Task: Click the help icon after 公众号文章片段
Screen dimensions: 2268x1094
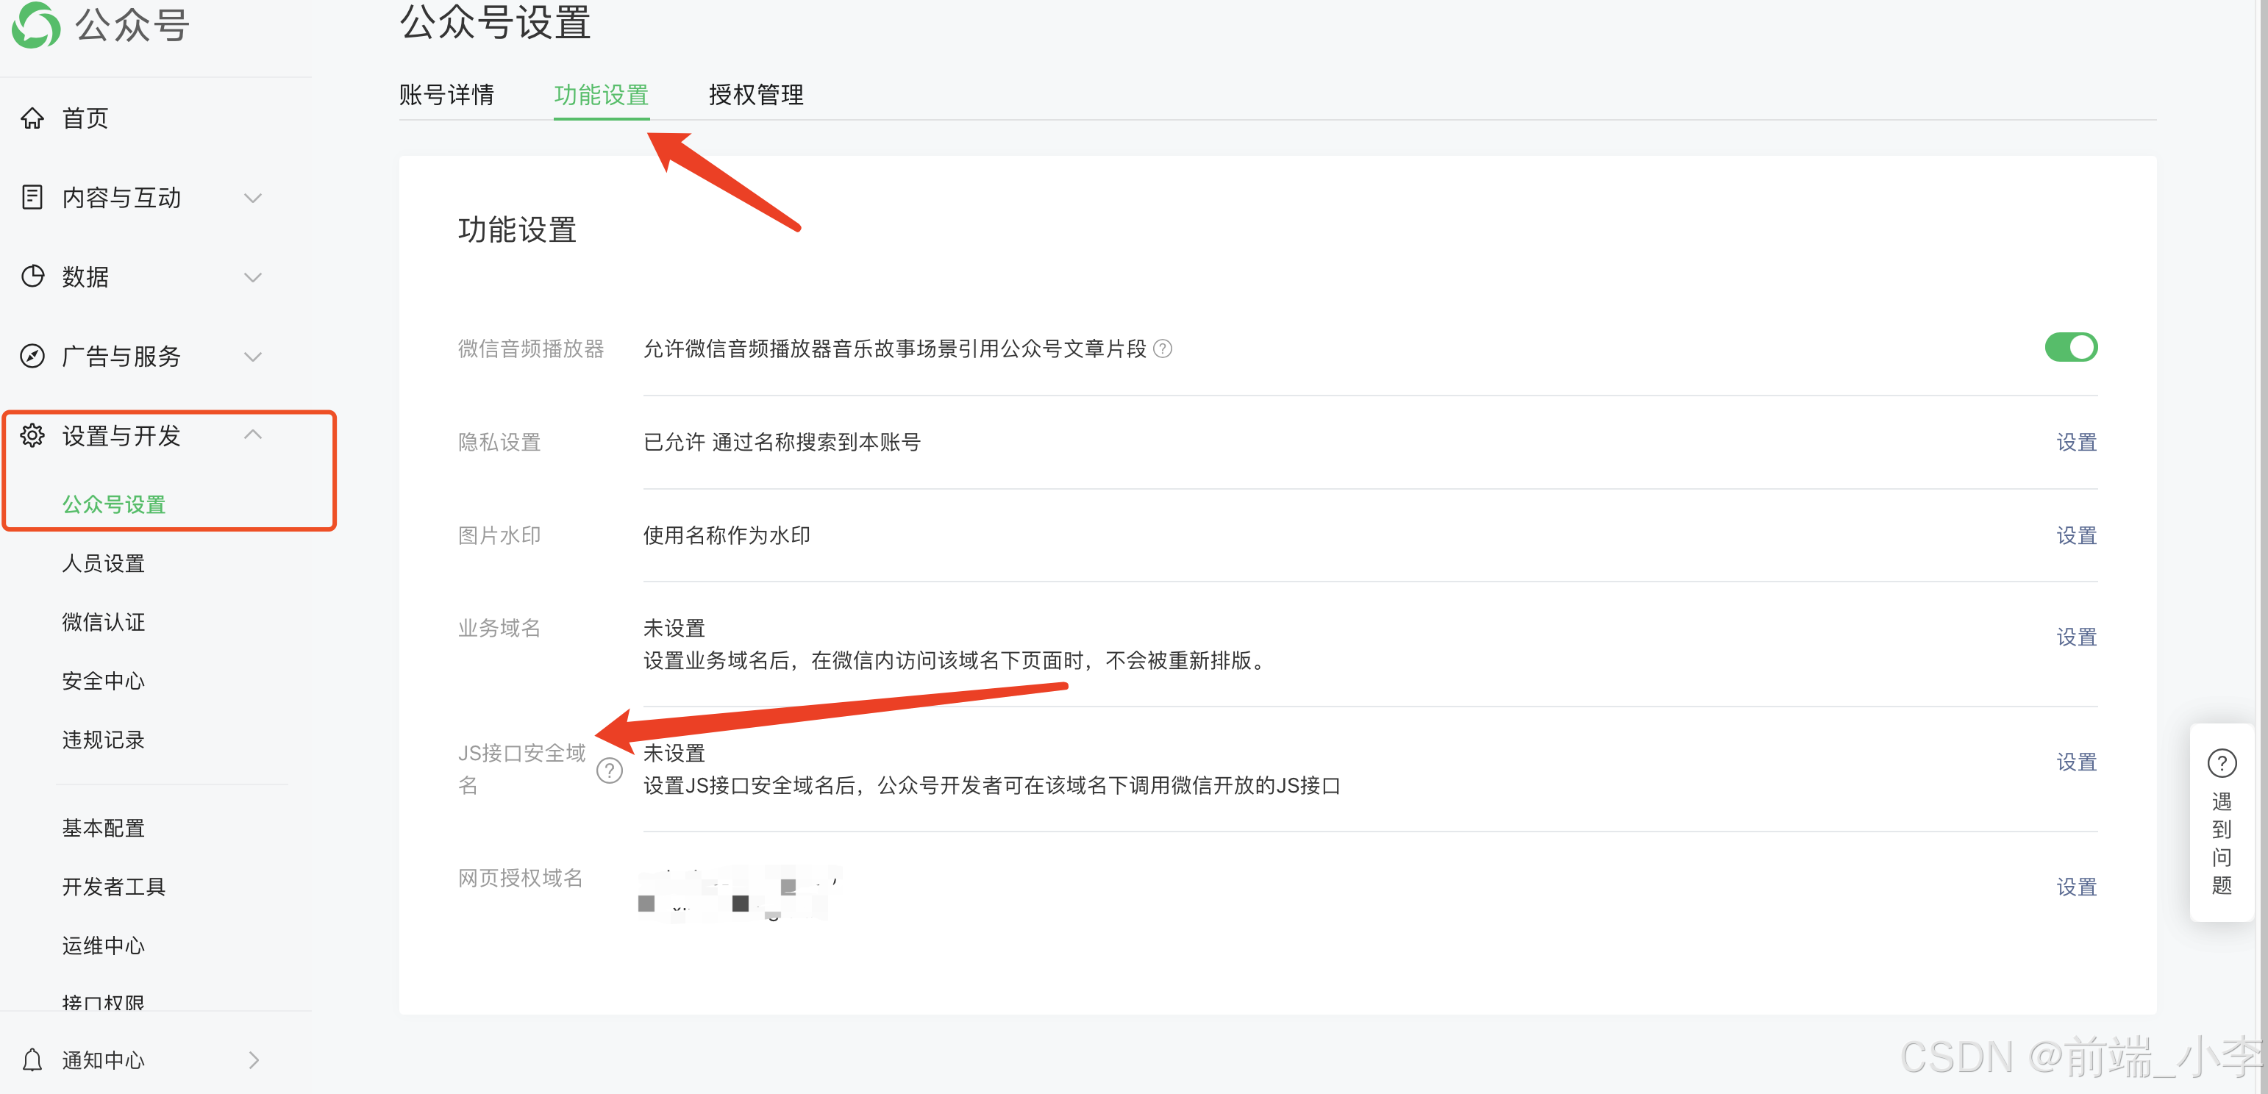Action: (1163, 348)
